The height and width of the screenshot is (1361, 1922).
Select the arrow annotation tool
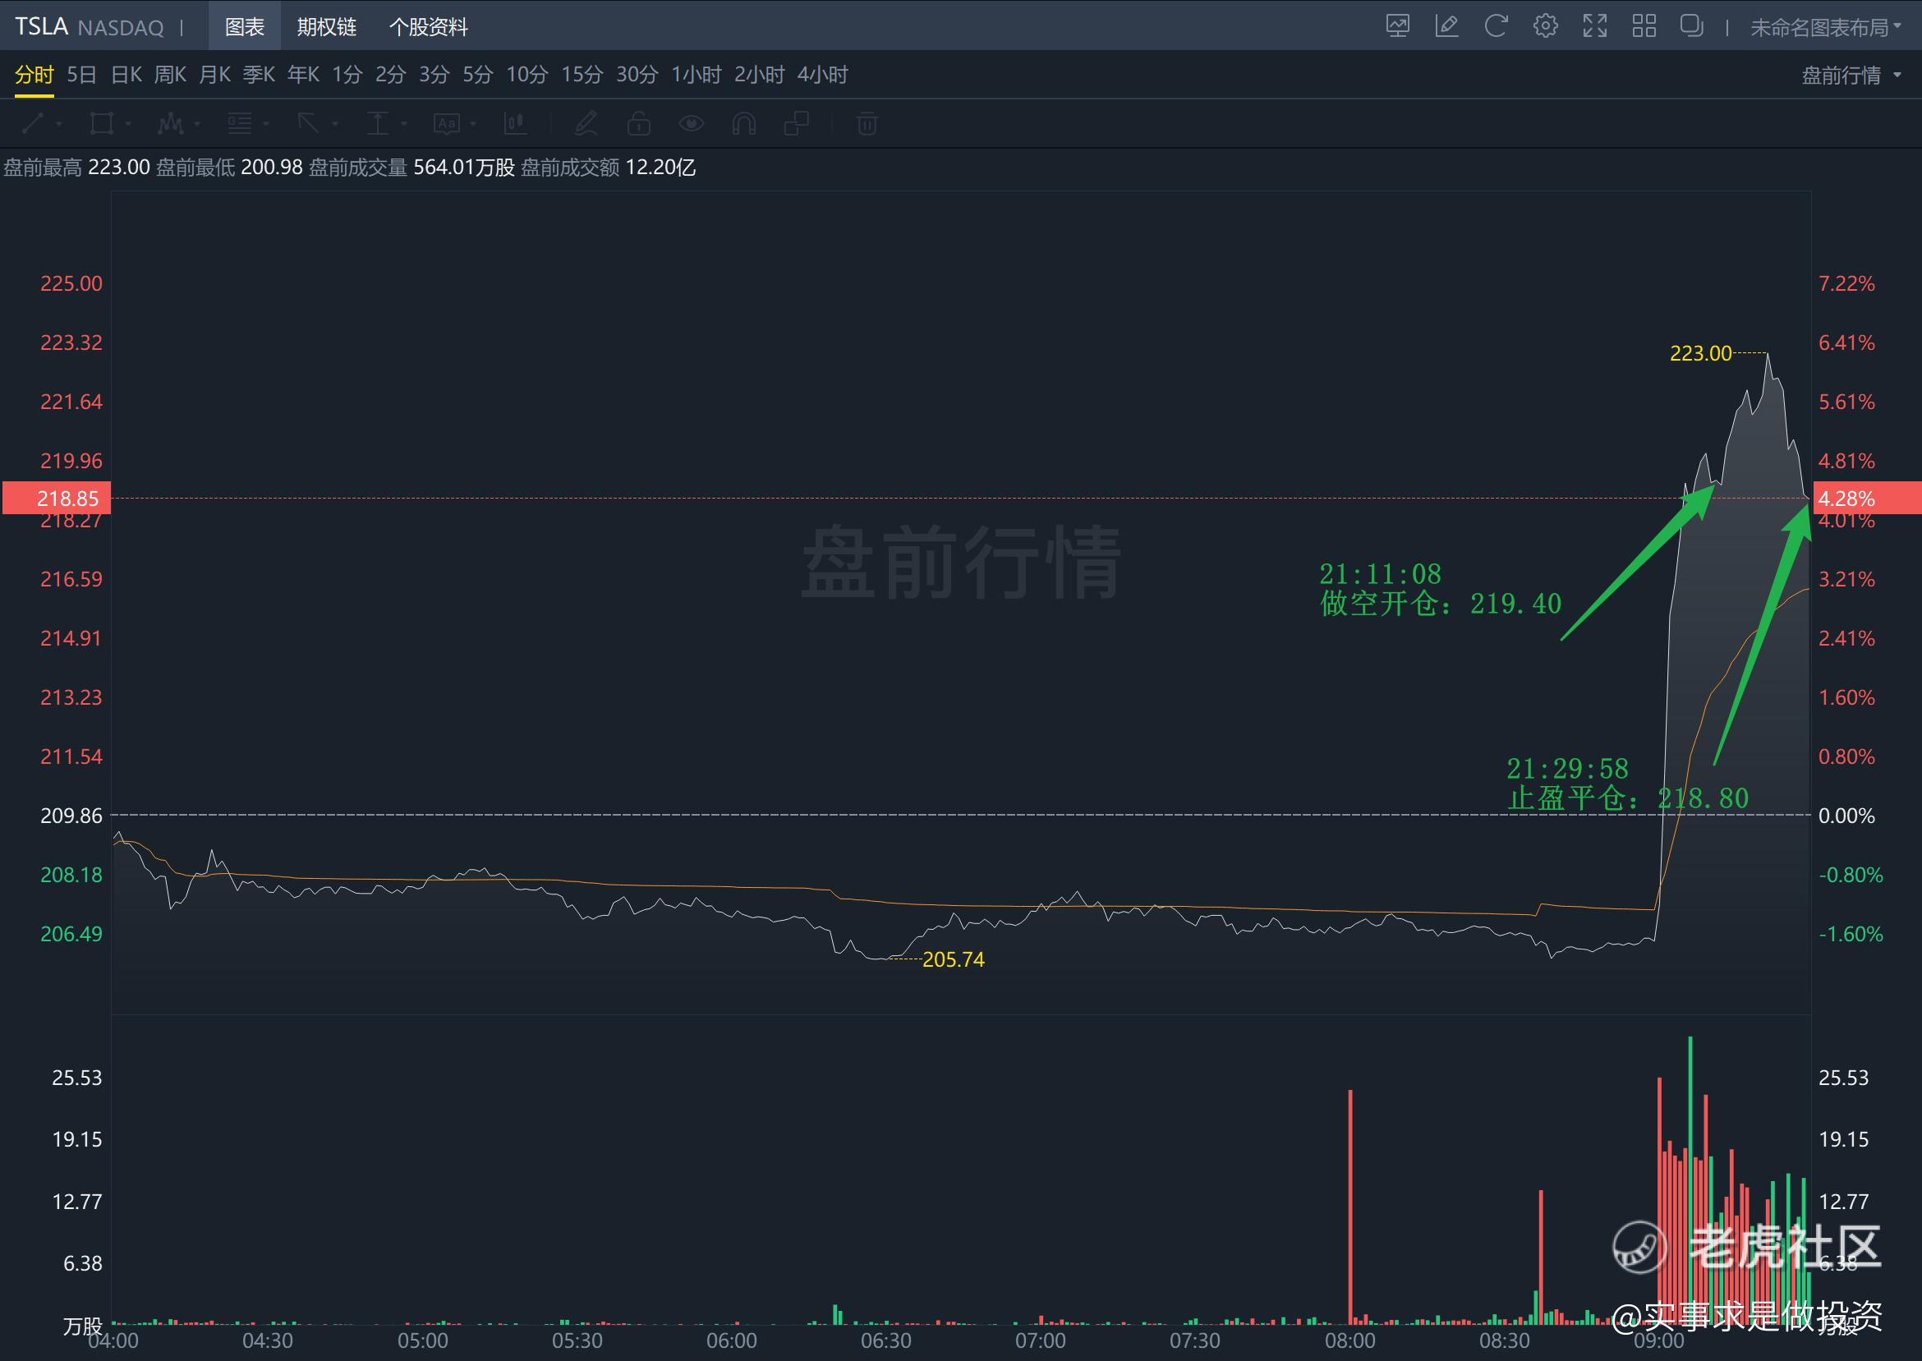308,124
